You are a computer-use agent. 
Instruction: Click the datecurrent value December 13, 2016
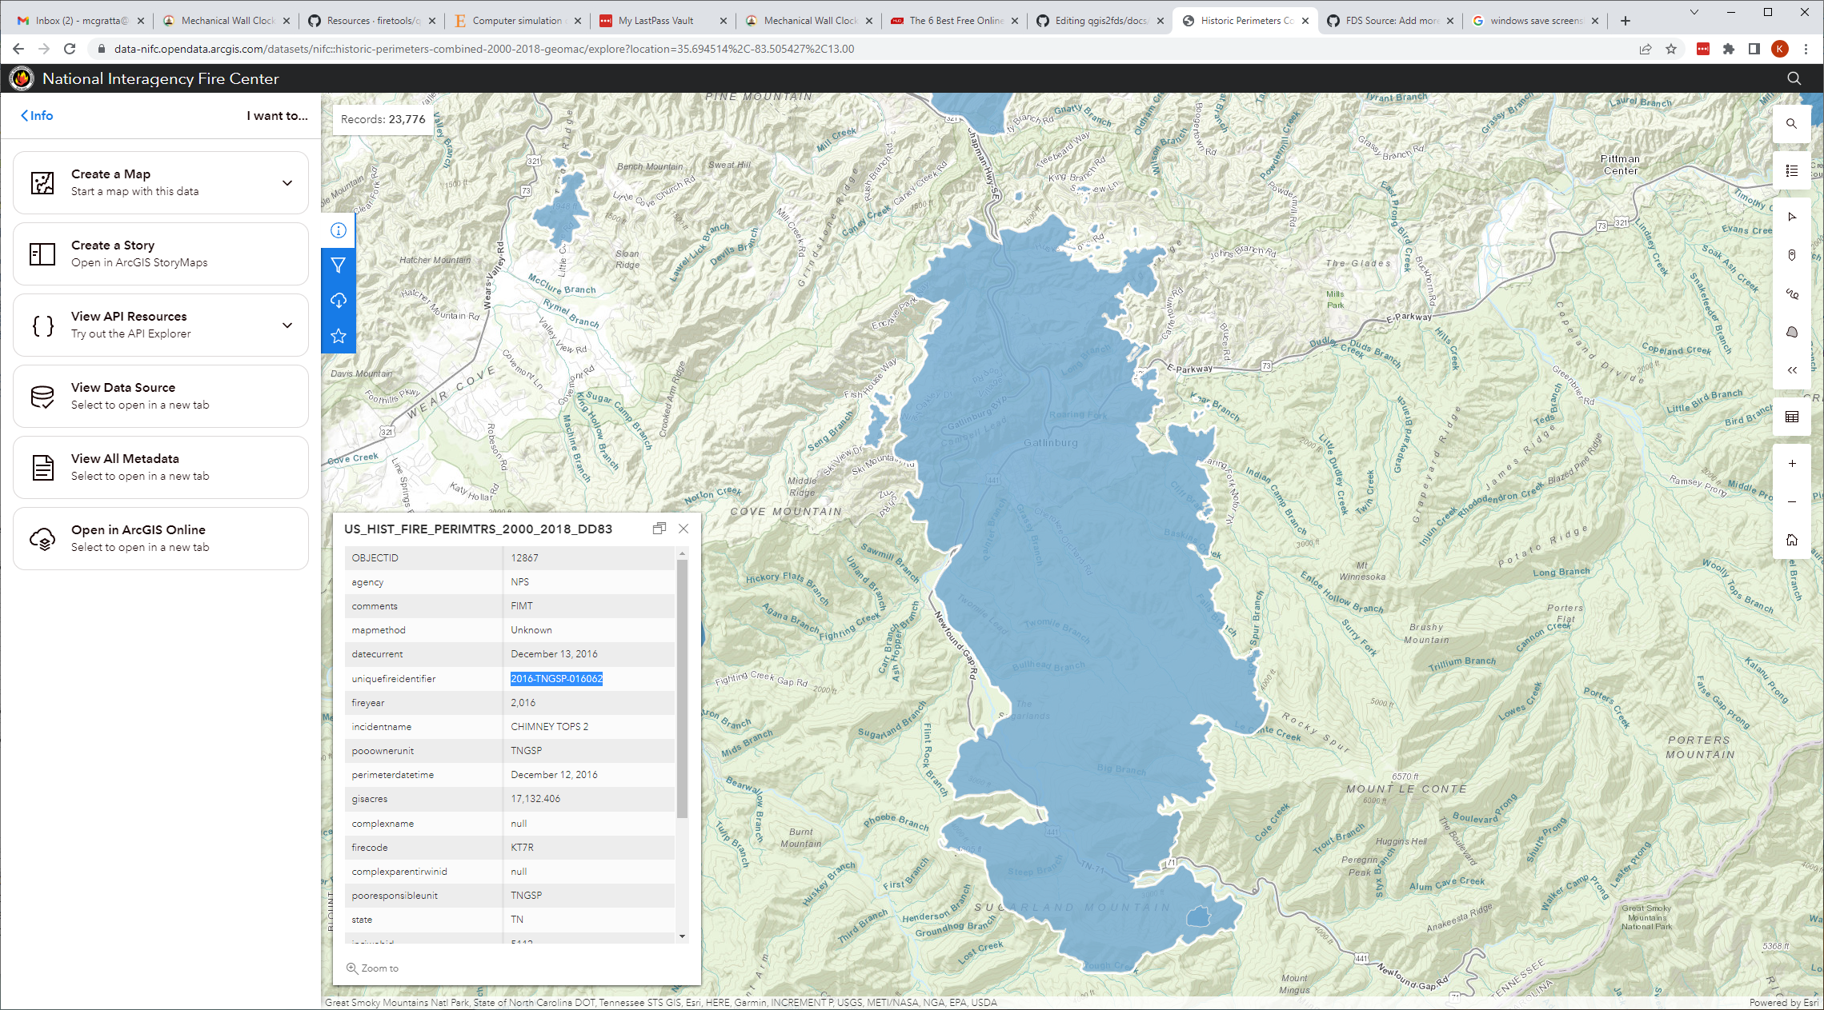pyautogui.click(x=554, y=654)
